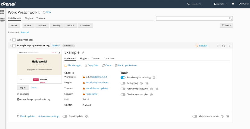The image size is (250, 129).
Task: Enable the Smart Update switch
Action: (x=65, y=116)
